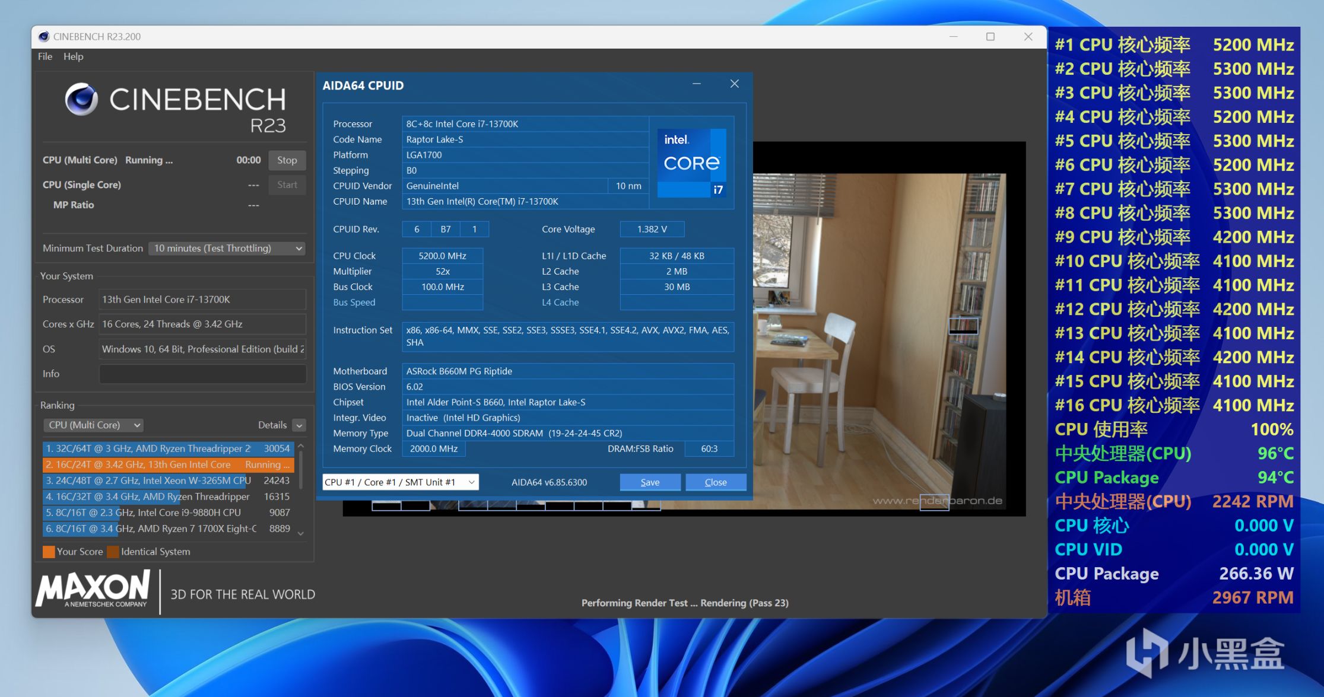Open the CPU #1 / Core #1 selector
Screen dimensions: 1324x697
pyautogui.click(x=401, y=482)
